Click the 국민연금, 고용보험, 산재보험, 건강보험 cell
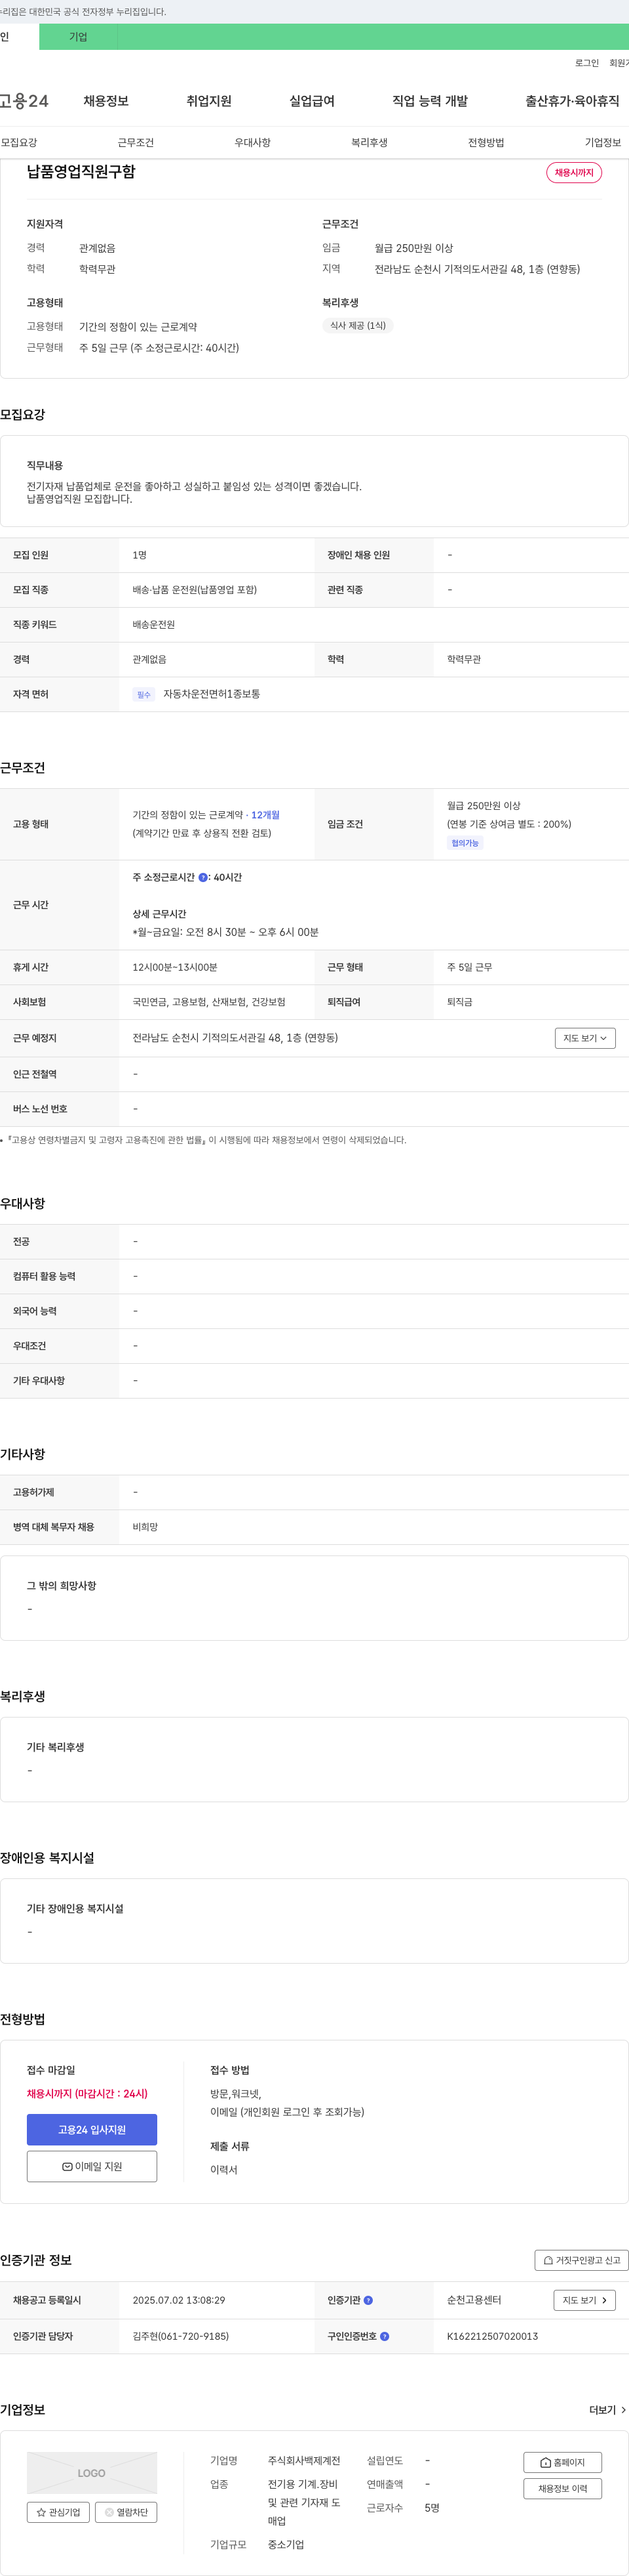Image resolution: width=629 pixels, height=2576 pixels. pyautogui.click(x=208, y=1002)
